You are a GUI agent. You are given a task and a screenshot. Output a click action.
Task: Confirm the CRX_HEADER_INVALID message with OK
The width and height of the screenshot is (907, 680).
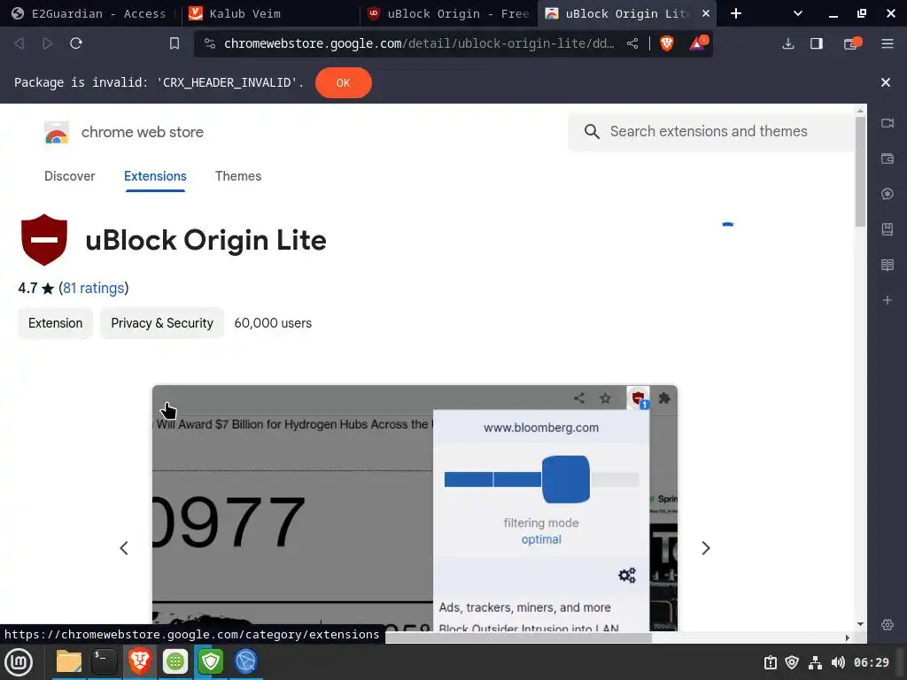click(343, 82)
